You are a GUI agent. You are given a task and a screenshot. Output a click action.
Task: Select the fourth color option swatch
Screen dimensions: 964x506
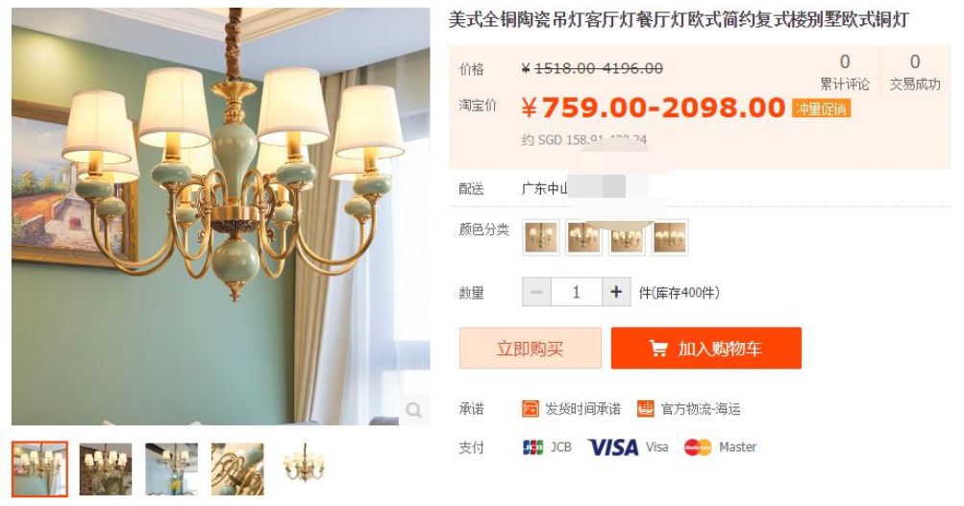tap(670, 238)
